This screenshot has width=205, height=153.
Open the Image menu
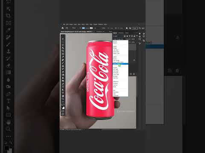click(x=71, y=24)
